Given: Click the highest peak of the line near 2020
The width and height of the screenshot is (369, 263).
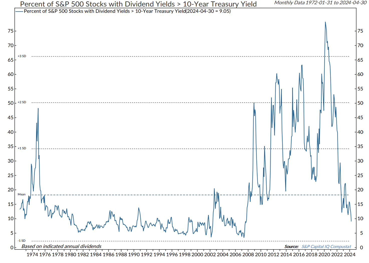Looking at the screenshot, I should pyautogui.click(x=325, y=22).
